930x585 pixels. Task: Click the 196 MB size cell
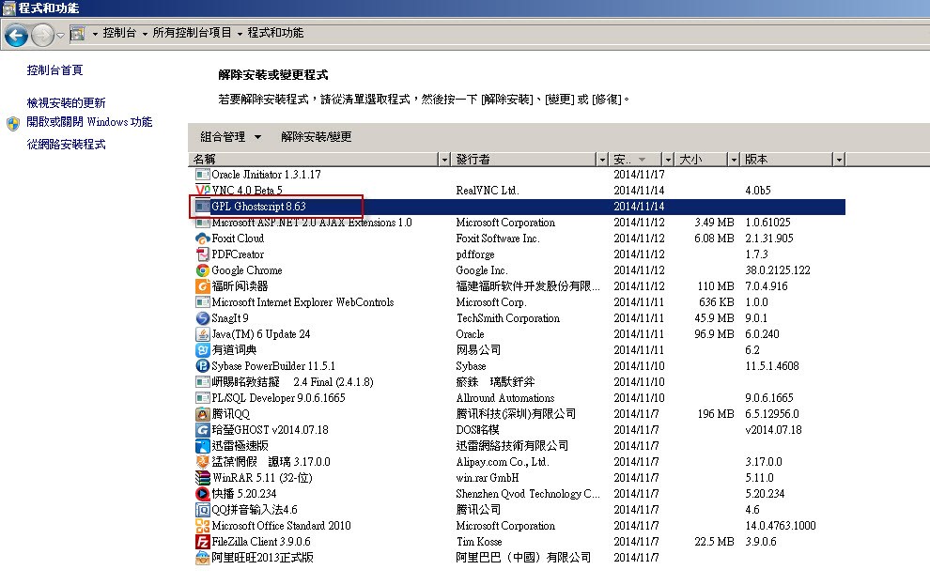click(715, 414)
